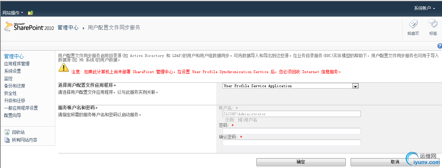Open 升级和迁移 in the sidebar
The width and height of the screenshot is (442, 168).
point(14,101)
